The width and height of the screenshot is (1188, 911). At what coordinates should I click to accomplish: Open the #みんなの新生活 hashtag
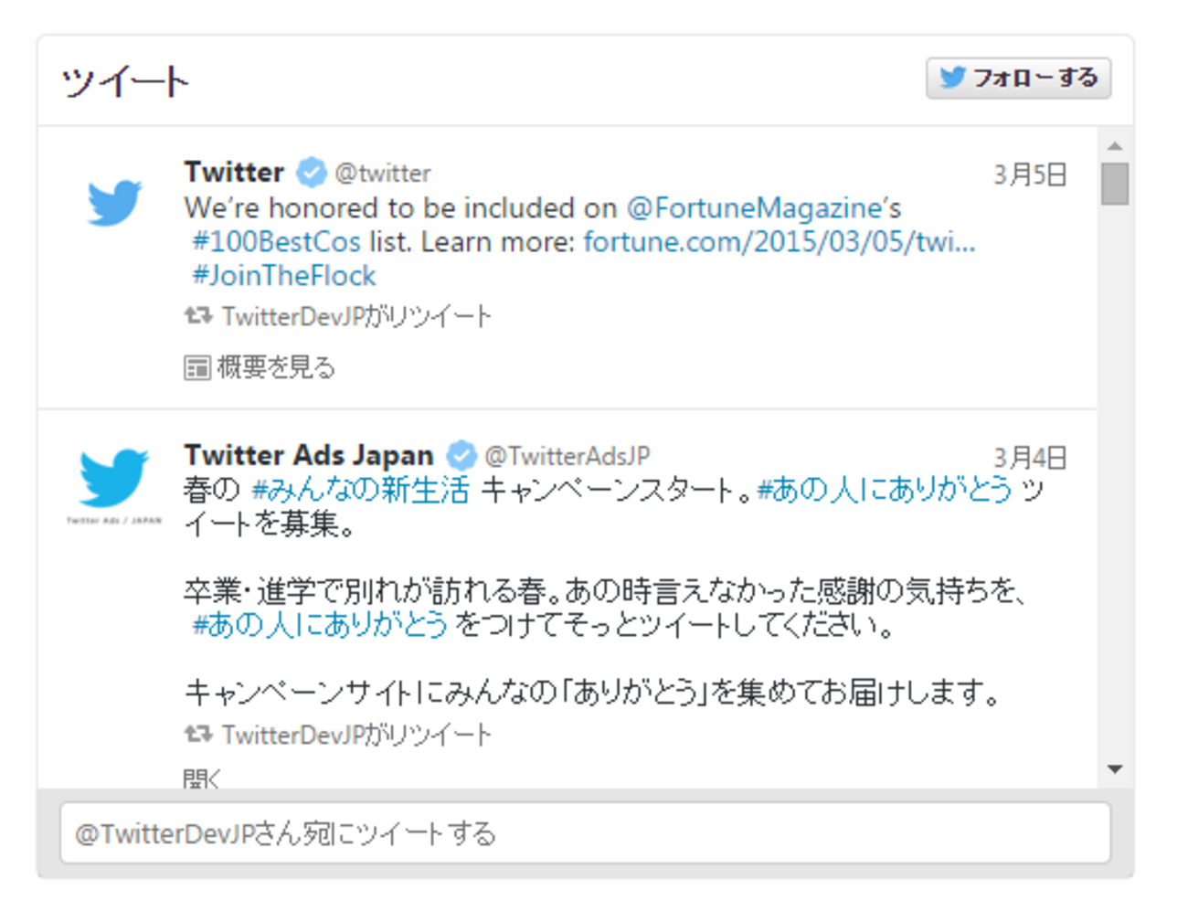(x=360, y=490)
